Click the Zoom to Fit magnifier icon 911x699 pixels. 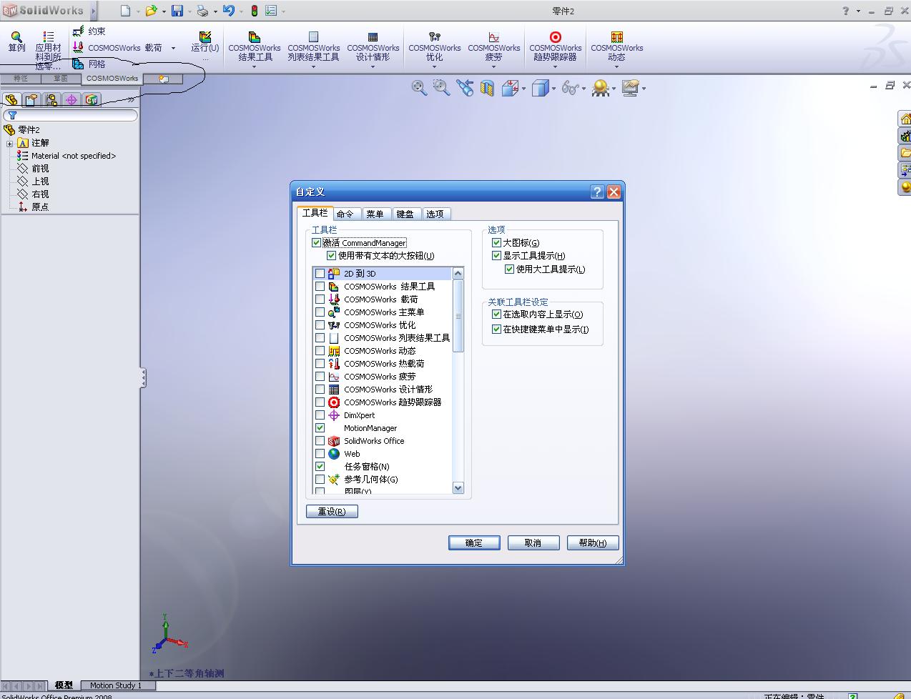pos(419,88)
